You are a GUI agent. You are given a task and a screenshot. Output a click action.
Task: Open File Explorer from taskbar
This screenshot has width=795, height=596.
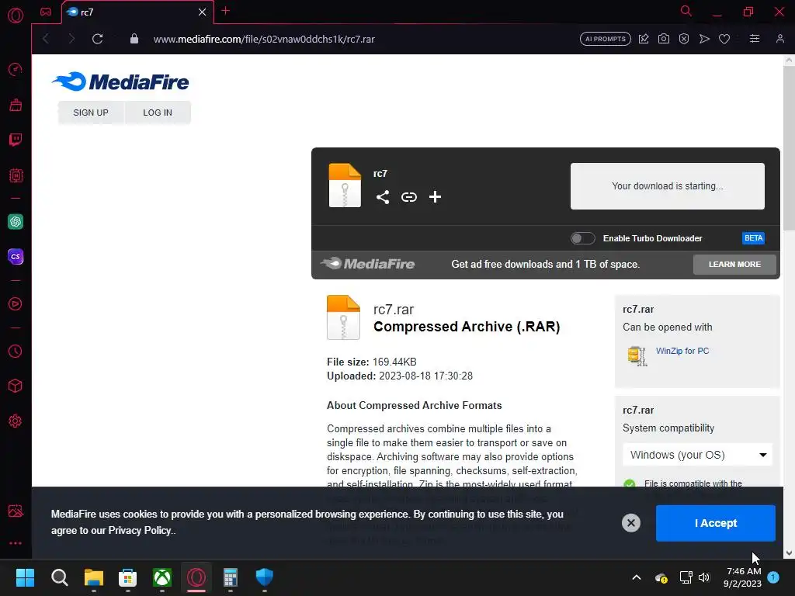(x=94, y=577)
